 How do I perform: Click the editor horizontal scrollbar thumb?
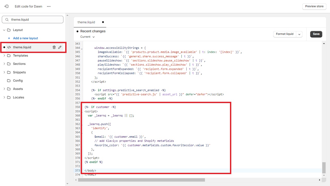[x=141, y=180]
